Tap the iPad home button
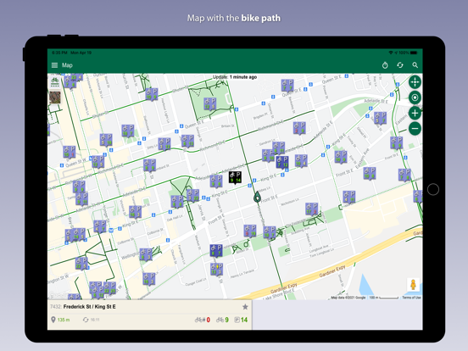This screenshot has height=351, width=468. click(x=433, y=189)
